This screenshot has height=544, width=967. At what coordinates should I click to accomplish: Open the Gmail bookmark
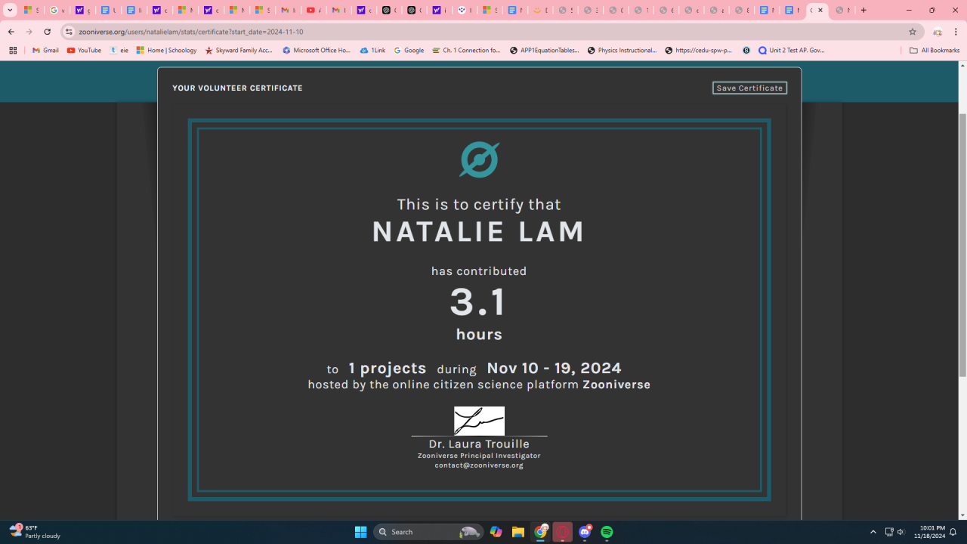pos(45,51)
